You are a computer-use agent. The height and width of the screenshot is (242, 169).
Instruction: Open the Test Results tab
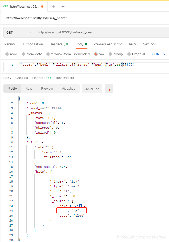tap(64, 78)
